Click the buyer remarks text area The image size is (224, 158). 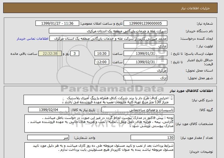pyautogui.click(x=99, y=150)
